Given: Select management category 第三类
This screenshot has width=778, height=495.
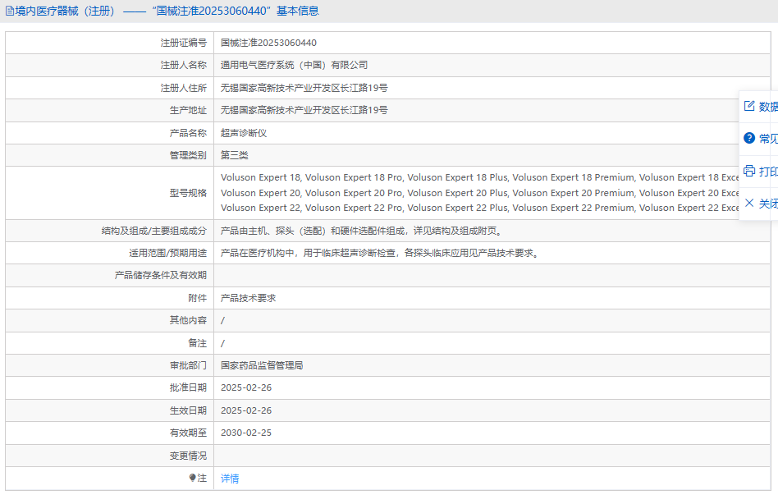Looking at the screenshot, I should tap(234, 155).
